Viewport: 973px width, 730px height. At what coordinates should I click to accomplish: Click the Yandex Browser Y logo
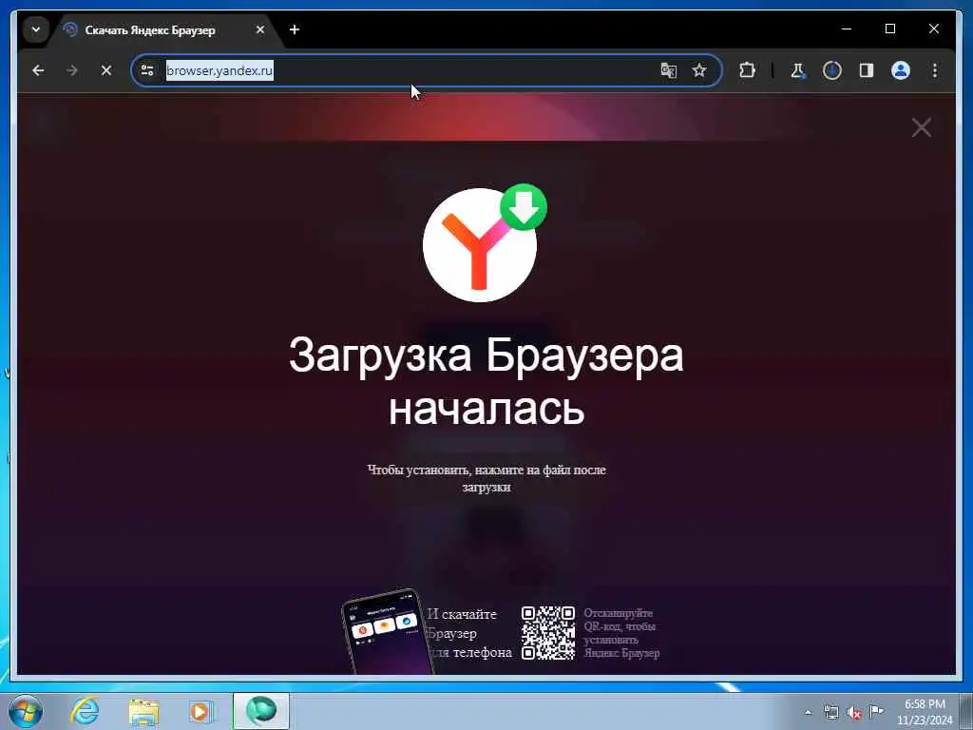479,245
